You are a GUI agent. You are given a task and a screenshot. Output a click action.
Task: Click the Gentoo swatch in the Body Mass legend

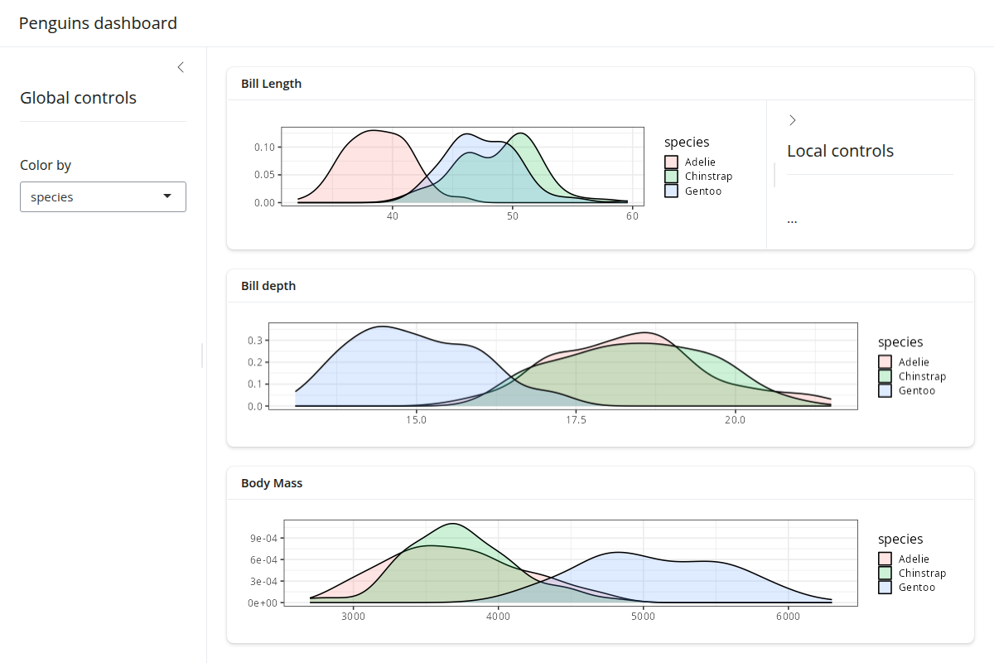(x=885, y=588)
